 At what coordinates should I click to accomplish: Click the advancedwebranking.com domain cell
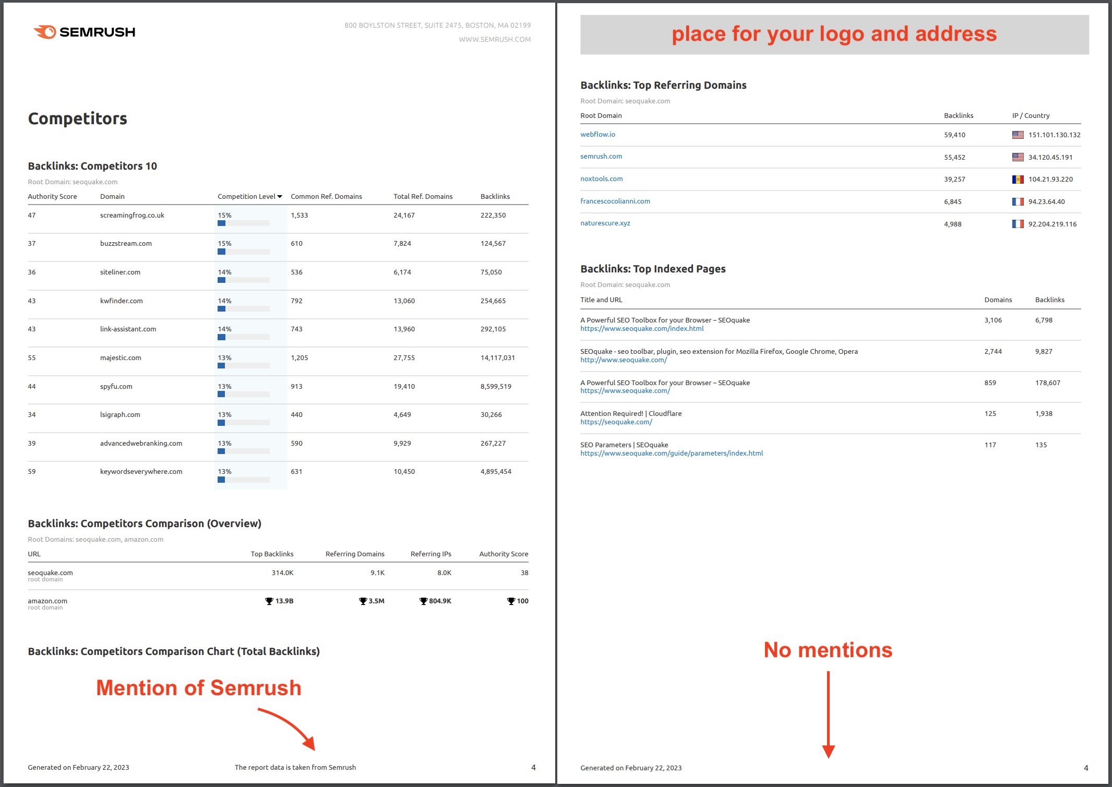pyautogui.click(x=141, y=443)
